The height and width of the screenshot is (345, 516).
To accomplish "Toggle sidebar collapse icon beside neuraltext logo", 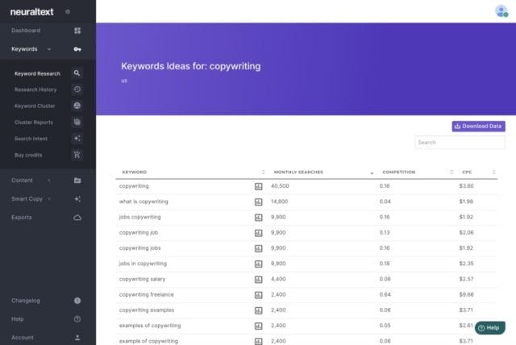I will pos(67,11).
